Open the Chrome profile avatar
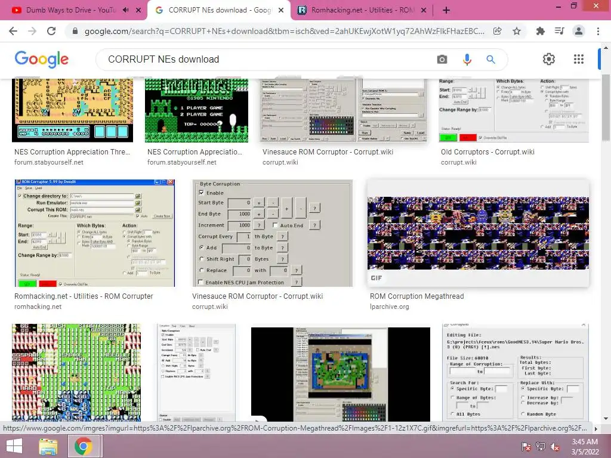This screenshot has height=458, width=611. tap(579, 31)
